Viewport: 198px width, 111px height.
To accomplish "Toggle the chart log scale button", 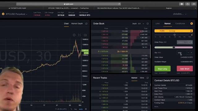I will pyautogui.click(x=75, y=109).
